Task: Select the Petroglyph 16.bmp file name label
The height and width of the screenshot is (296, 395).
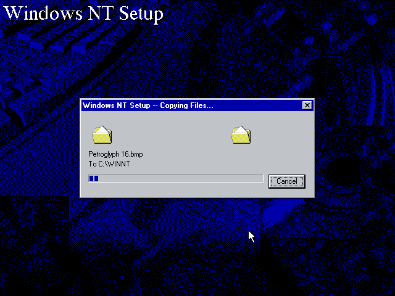Action: coord(116,154)
